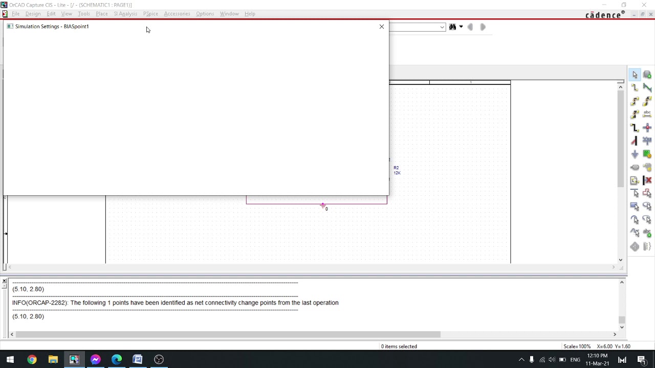Select the Place Net Alias abc tool
Screen dimensions: 655x368
[x=647, y=114]
